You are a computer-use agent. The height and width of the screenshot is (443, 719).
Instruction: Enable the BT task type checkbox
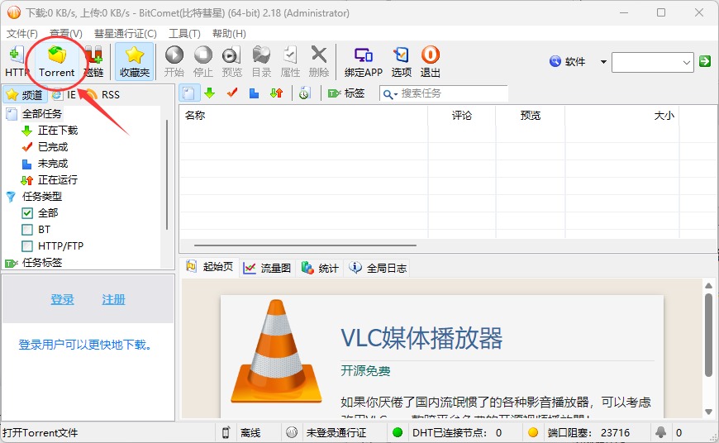pos(27,230)
